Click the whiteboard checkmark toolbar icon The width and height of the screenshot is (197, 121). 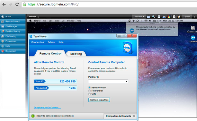coord(174,17)
